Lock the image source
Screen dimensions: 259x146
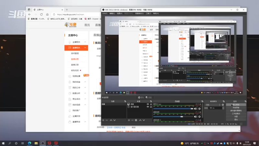click(x=151, y=104)
